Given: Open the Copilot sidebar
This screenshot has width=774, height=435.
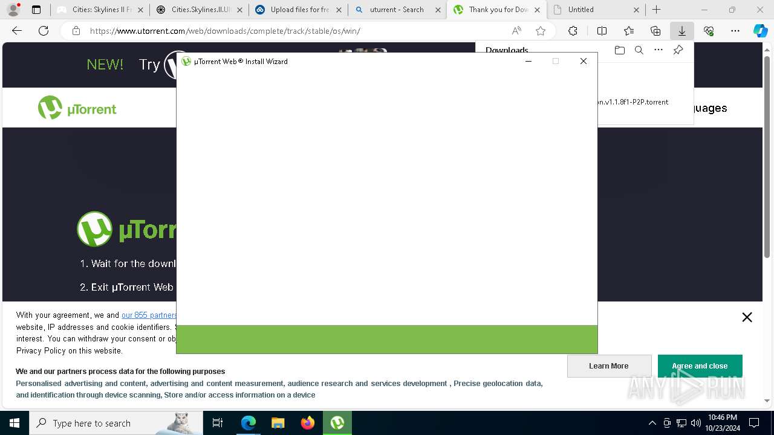Looking at the screenshot, I should 760,31.
